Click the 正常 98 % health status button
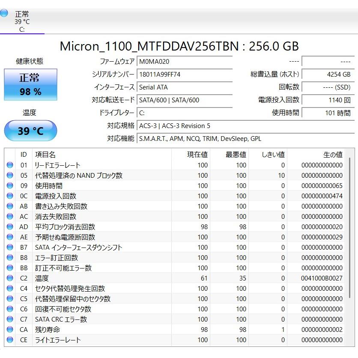 [30, 84]
